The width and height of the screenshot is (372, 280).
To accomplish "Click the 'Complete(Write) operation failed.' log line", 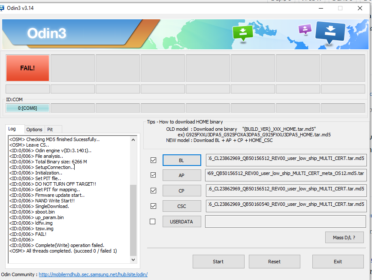I will point(57,245).
